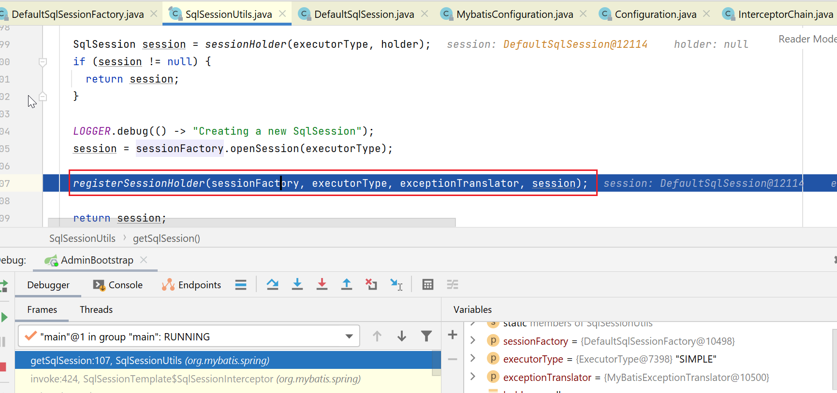Toggle the frames filter funnel icon
Image resolution: width=837 pixels, height=393 pixels.
pyautogui.click(x=426, y=336)
